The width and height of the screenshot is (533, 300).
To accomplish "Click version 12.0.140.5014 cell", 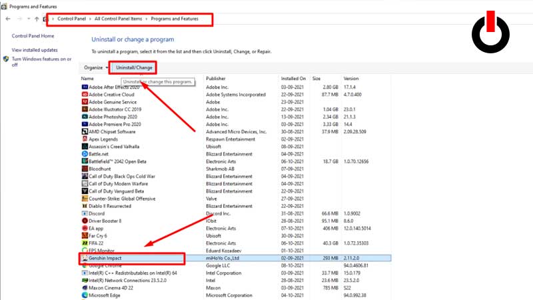I will point(357,228).
